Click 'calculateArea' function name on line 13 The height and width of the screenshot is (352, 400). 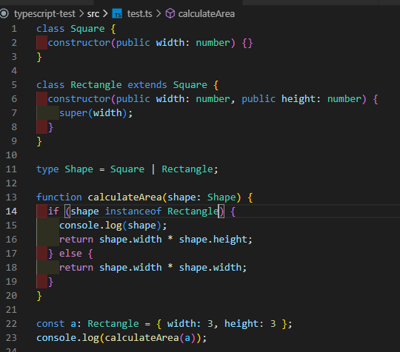(x=124, y=197)
